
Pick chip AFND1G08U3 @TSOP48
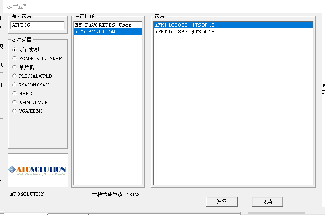184,25
